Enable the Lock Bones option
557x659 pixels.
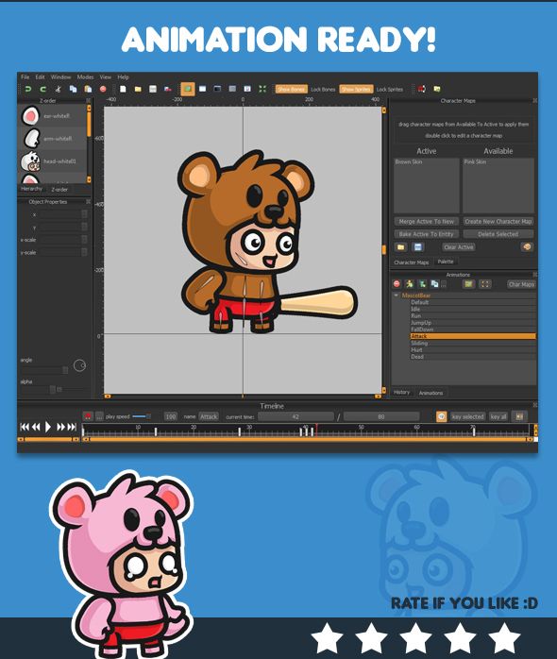tap(323, 89)
